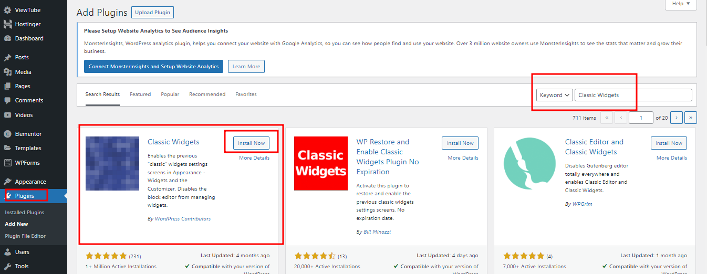Install the Classic Widgets plugin
The width and height of the screenshot is (707, 274).
[x=252, y=143]
